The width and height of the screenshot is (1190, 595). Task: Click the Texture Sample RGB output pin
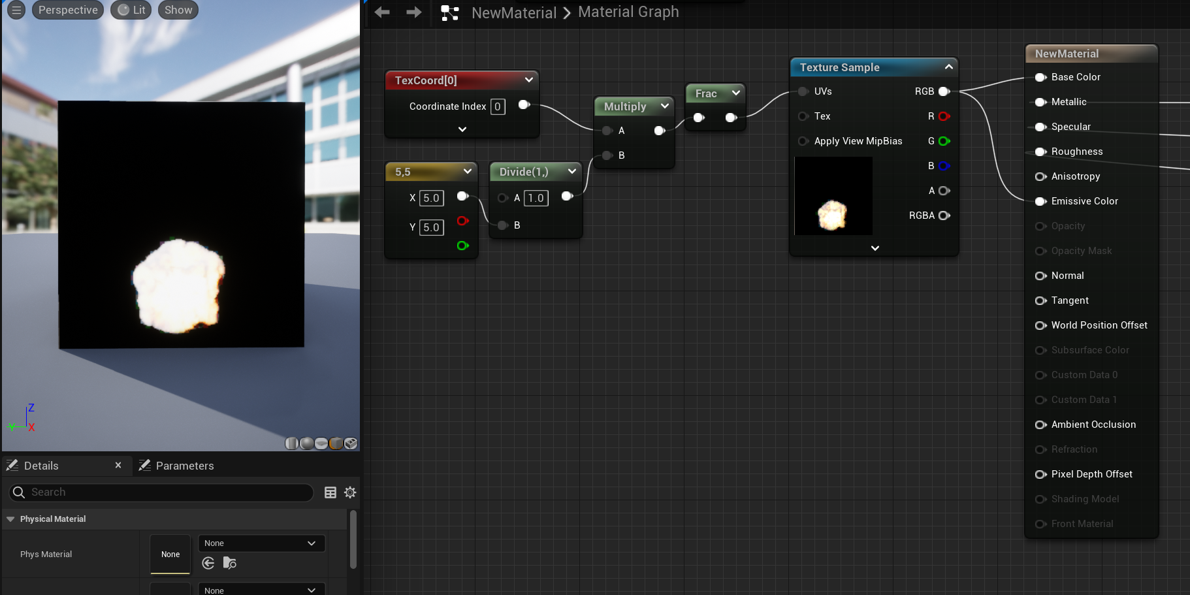pyautogui.click(x=944, y=91)
